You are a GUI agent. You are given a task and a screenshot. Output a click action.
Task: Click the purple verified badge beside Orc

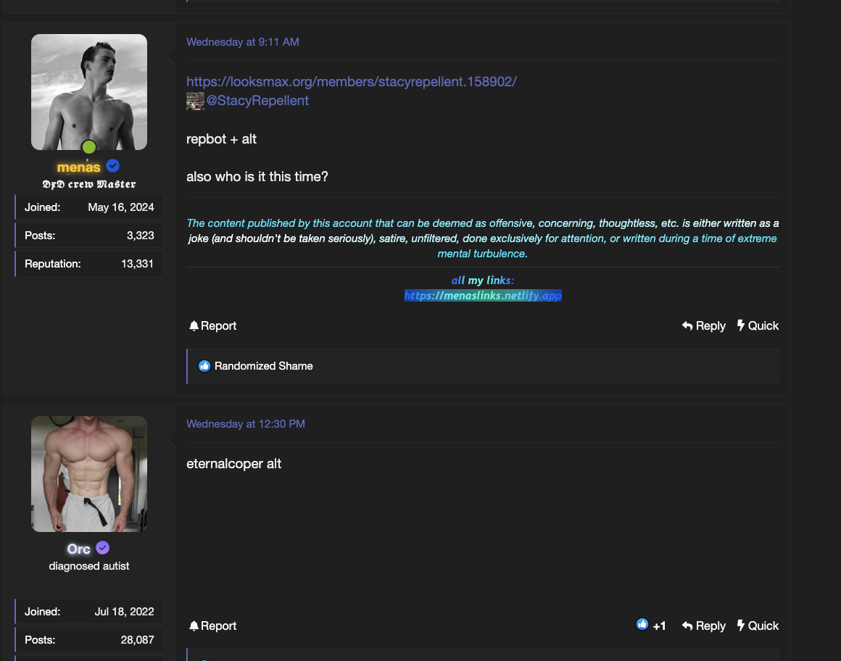[103, 548]
